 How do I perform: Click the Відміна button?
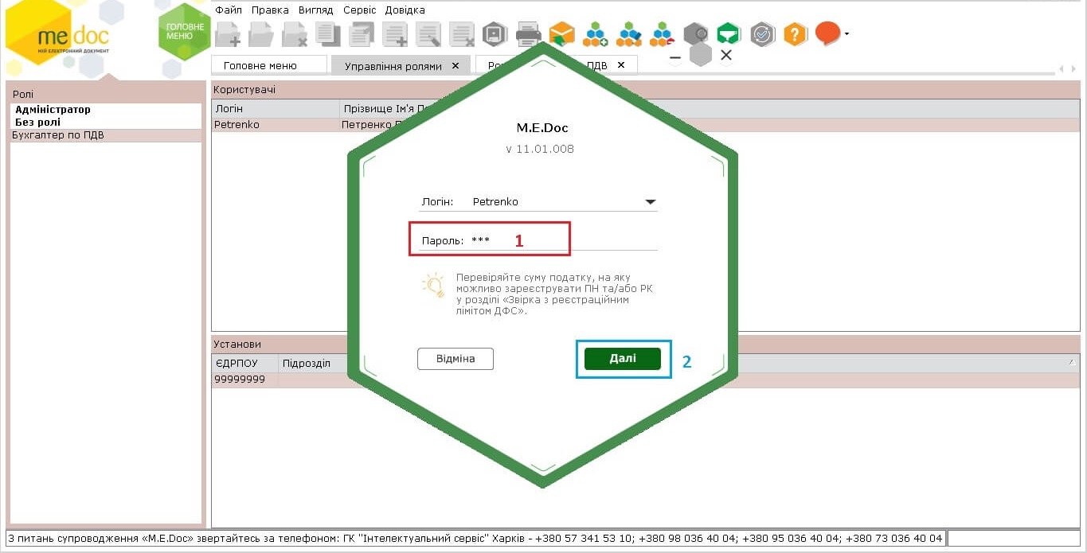(456, 359)
